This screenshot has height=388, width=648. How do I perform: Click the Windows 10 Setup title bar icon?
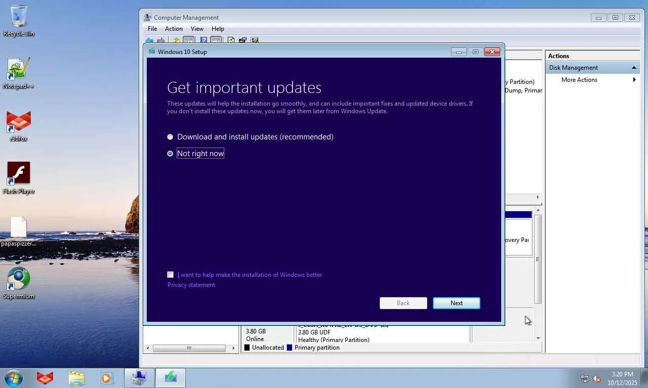tap(152, 51)
